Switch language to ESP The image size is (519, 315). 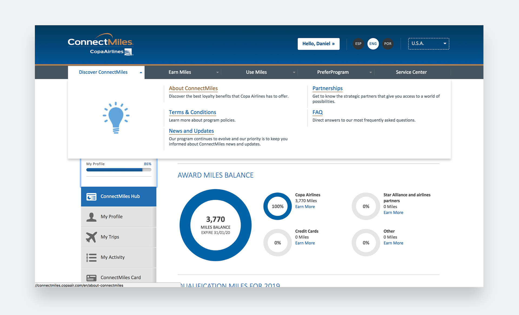tap(358, 44)
